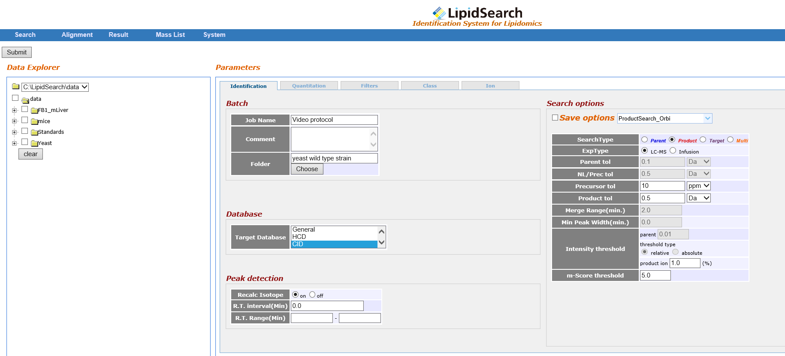Click the FB1_mLiver folder icon
Image resolution: width=785 pixels, height=356 pixels.
tap(34, 111)
